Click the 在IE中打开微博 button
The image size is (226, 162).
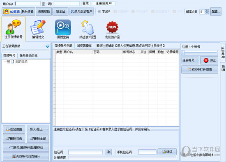click(200, 69)
